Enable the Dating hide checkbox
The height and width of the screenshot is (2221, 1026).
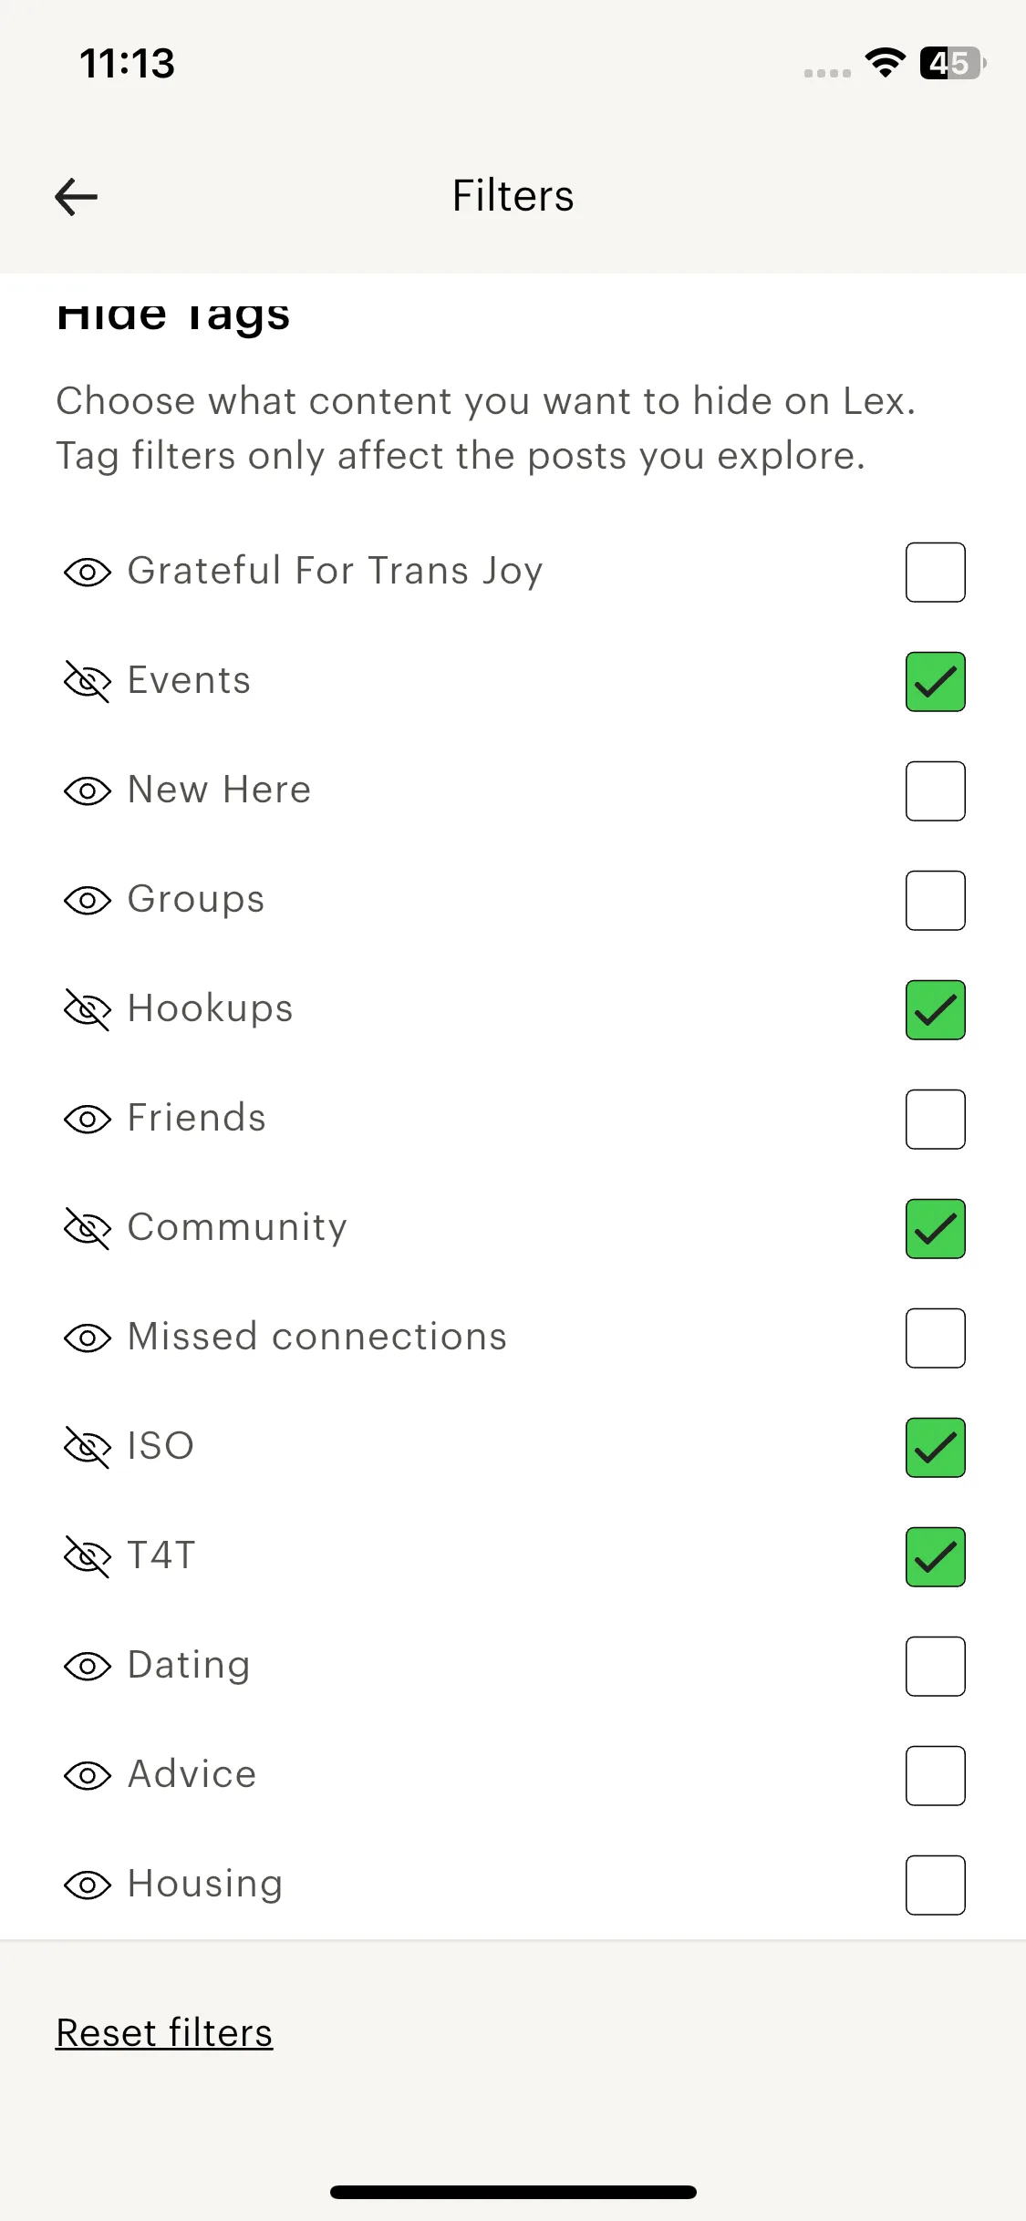[935, 1667]
